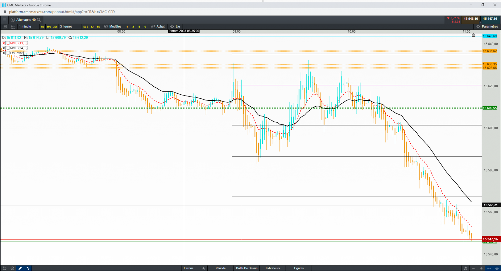
Task: Click the refresh chart icon at bottom left
Action: tap(4, 268)
